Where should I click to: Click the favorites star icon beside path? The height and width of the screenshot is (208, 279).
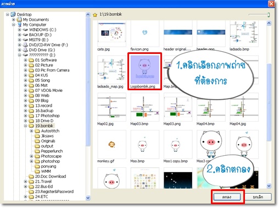(95, 15)
